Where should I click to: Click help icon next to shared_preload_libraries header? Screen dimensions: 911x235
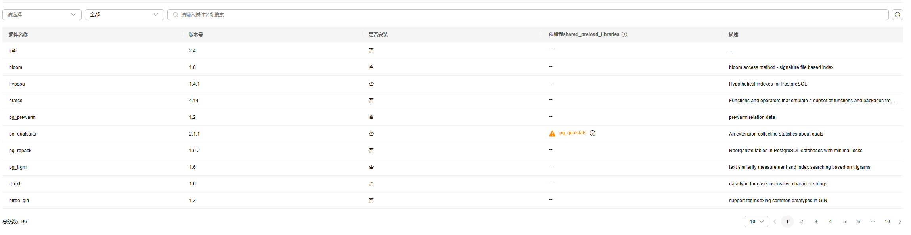(x=624, y=34)
